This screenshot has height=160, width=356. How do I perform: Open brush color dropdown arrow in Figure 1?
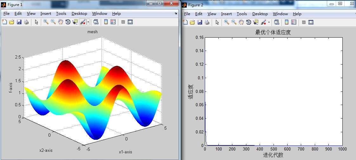[88, 22]
